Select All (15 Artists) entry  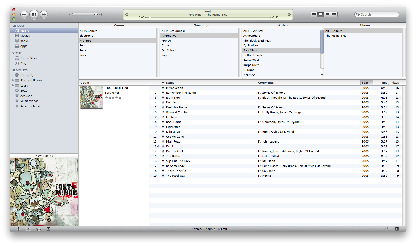pyautogui.click(x=281, y=31)
